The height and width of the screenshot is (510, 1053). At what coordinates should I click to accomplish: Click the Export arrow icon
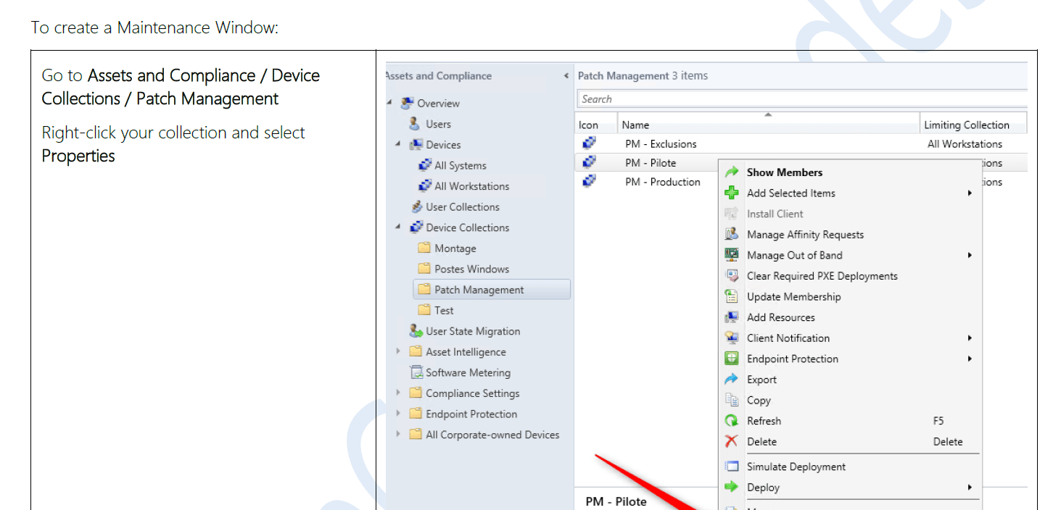pos(732,380)
